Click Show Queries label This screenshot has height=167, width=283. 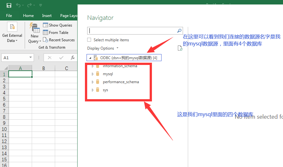click(61, 25)
